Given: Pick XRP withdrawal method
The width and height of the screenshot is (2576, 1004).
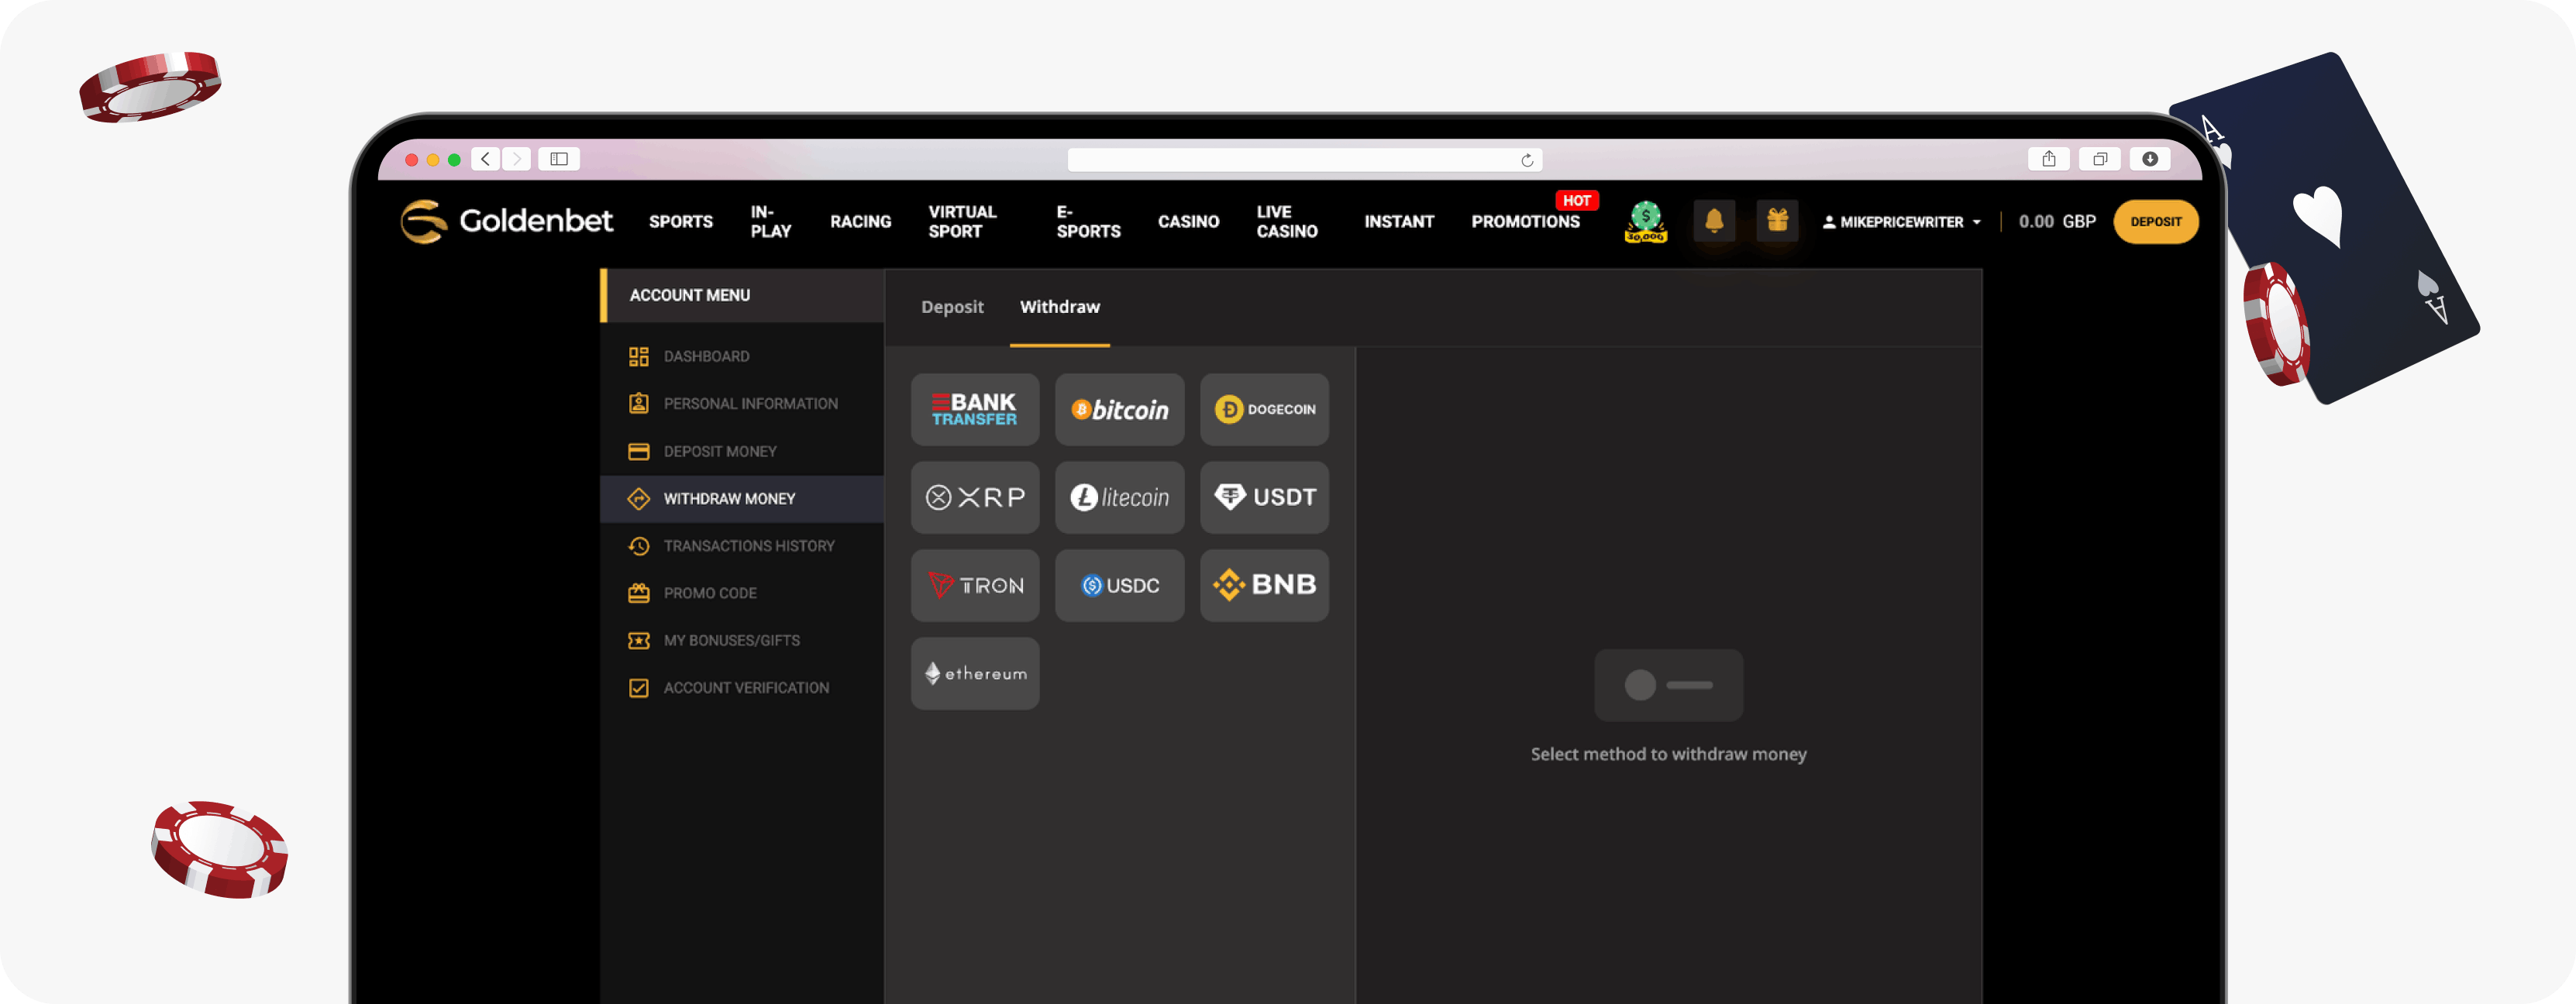Looking at the screenshot, I should (x=975, y=497).
